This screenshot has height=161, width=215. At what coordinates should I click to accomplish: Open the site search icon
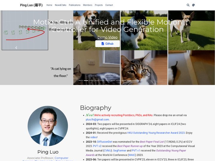[188, 5]
